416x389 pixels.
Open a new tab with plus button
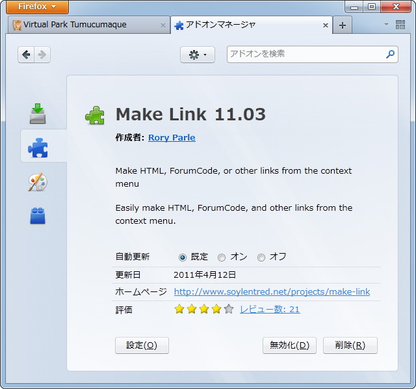click(343, 25)
